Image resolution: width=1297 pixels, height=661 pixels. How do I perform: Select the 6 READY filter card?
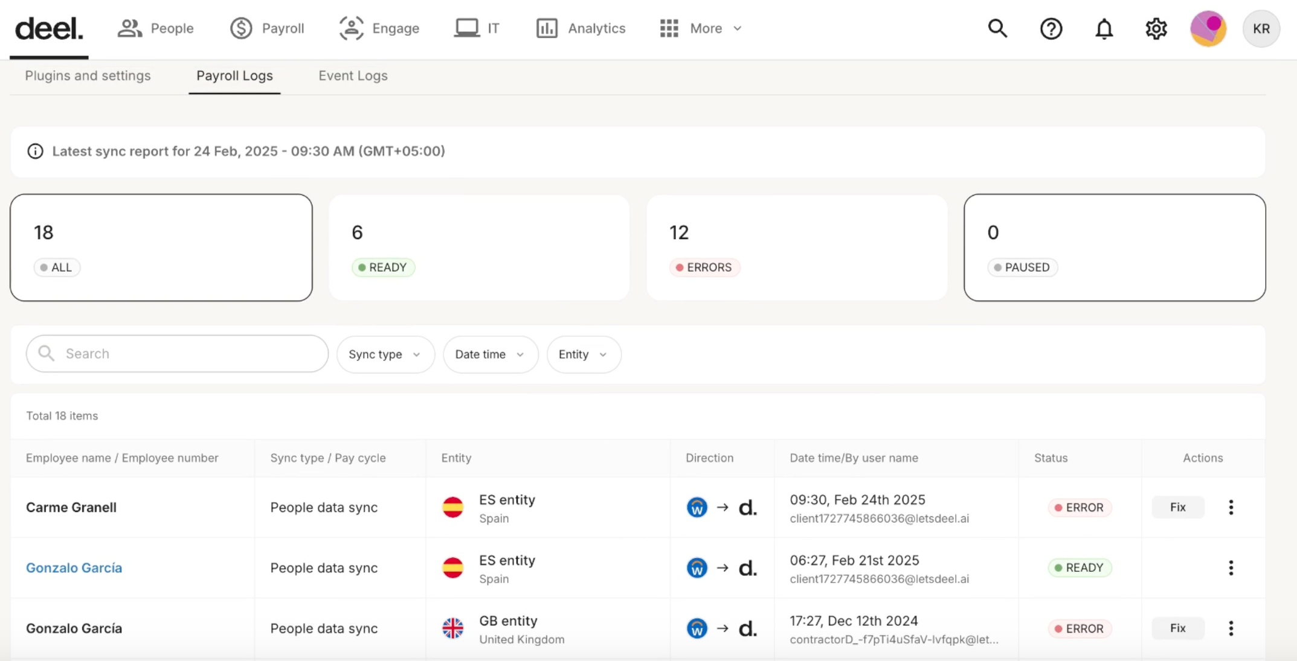[479, 247]
